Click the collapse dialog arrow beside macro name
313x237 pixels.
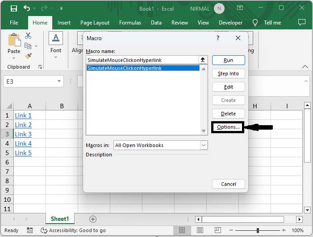203,60
